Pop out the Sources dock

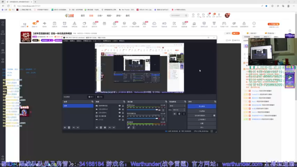(124, 102)
